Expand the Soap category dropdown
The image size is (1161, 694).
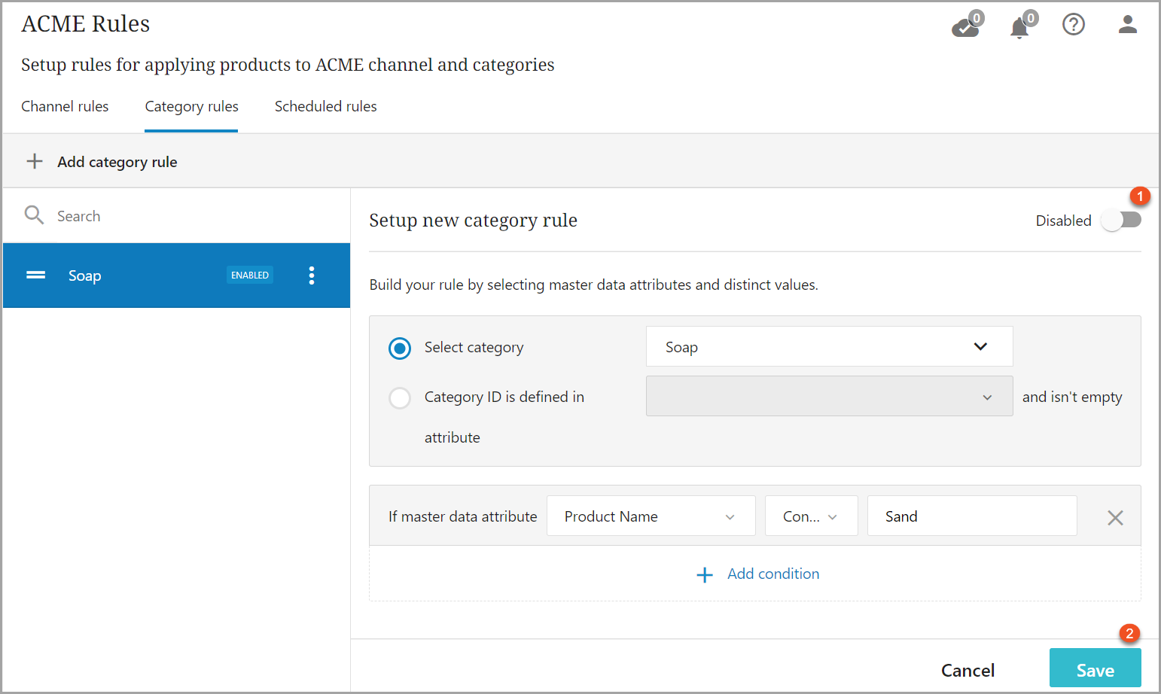click(829, 347)
